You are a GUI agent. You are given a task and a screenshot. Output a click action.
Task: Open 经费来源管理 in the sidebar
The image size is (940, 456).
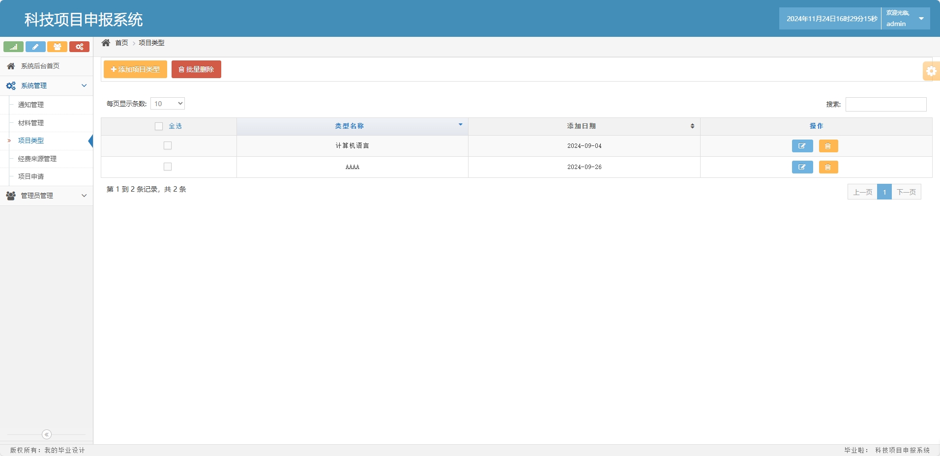(37, 159)
